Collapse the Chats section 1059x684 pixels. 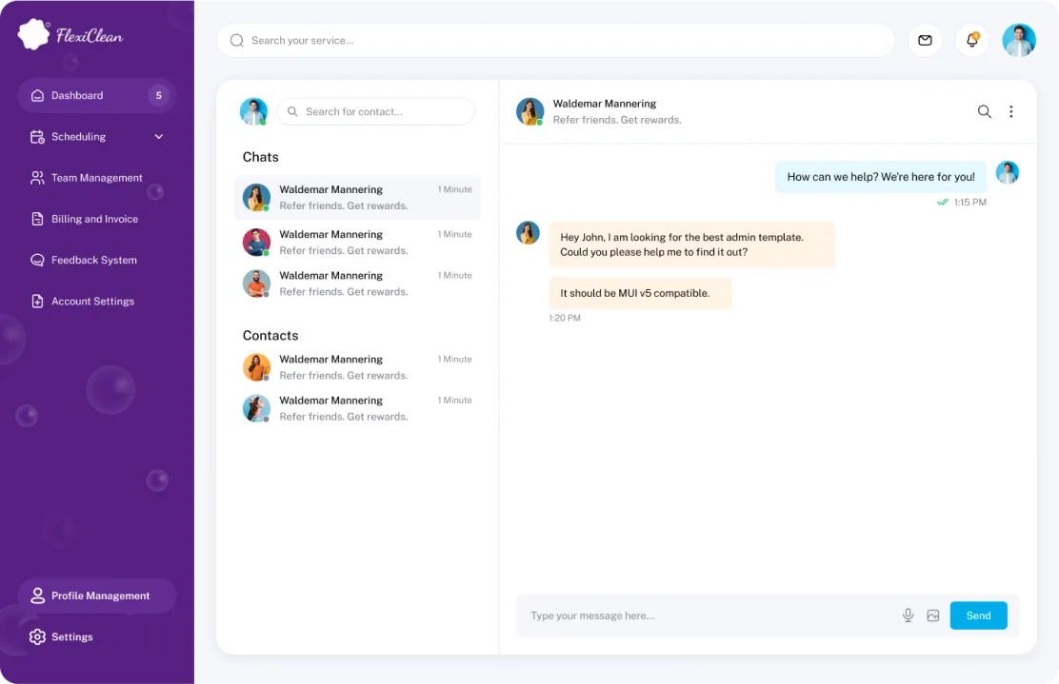point(260,156)
